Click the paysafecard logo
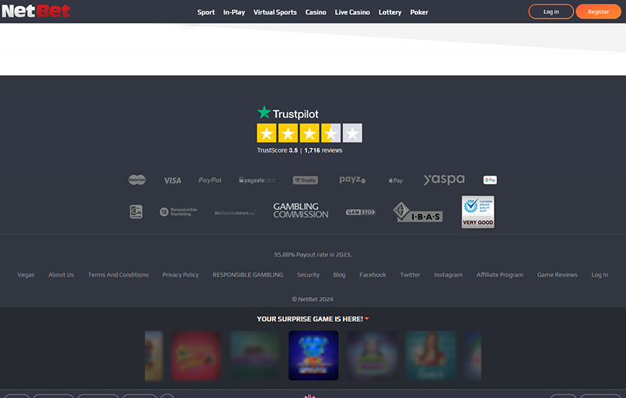The height and width of the screenshot is (398, 626). tap(257, 180)
